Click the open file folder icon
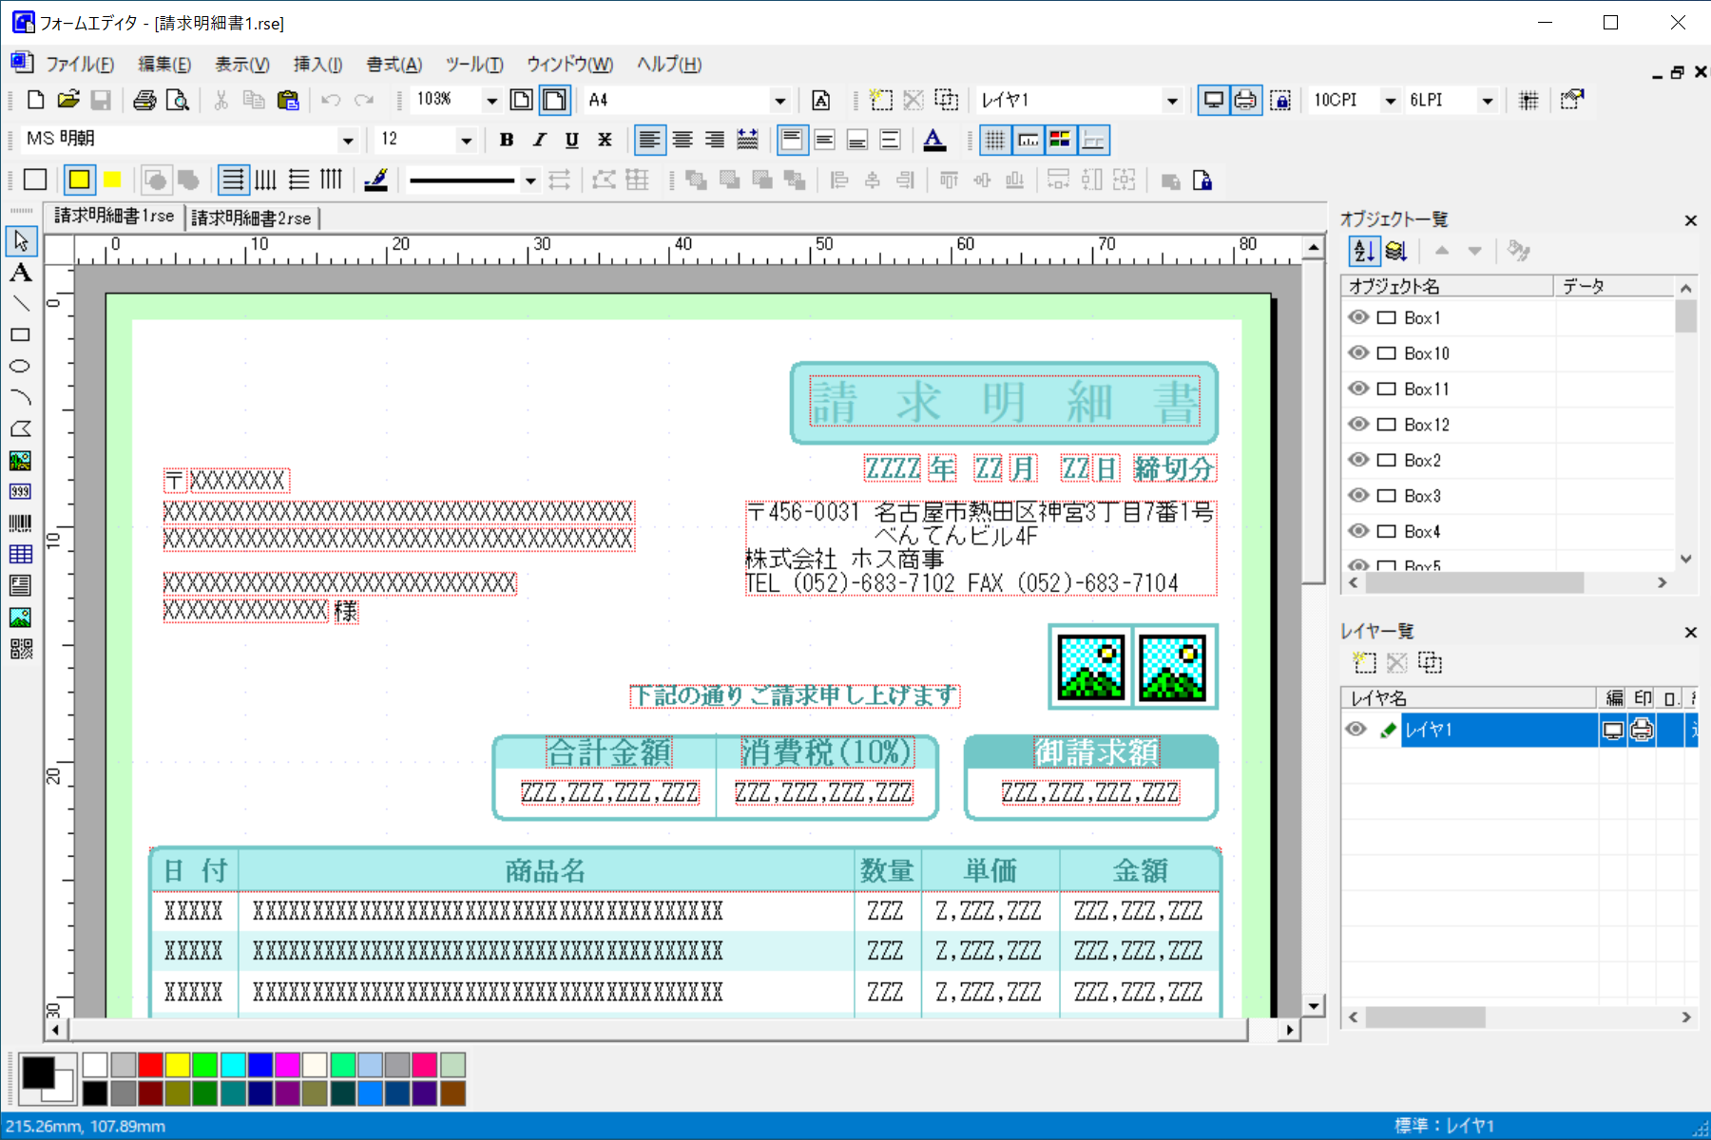This screenshot has width=1711, height=1140. [x=67, y=100]
